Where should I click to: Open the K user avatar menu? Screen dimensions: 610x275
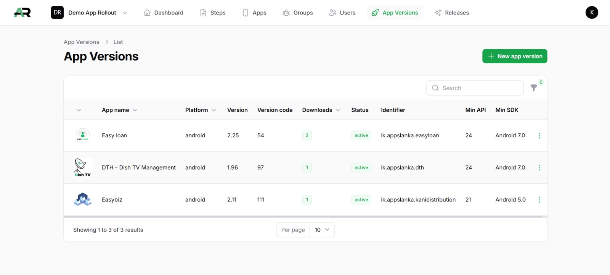tap(592, 13)
